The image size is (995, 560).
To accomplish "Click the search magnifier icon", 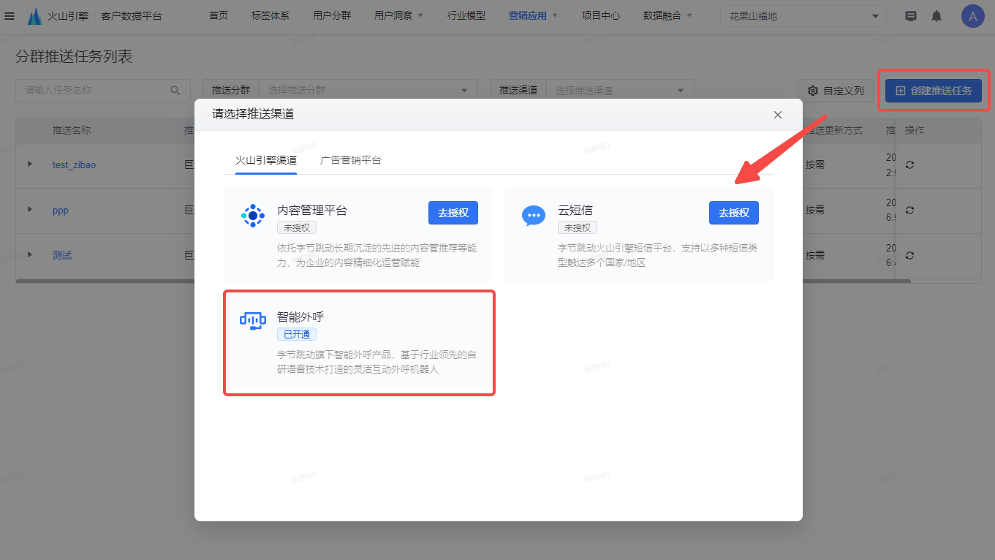I will 175,91.
